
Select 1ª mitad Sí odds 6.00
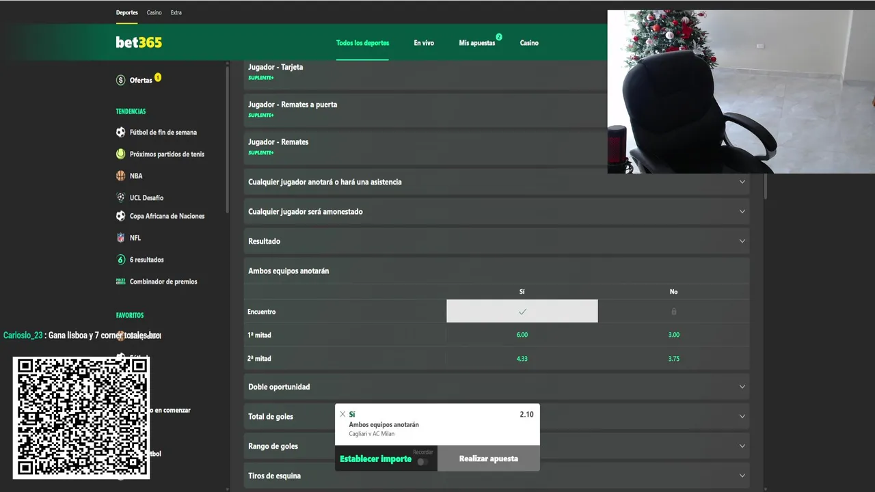click(522, 335)
